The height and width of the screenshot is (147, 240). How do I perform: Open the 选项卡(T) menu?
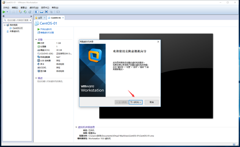[45, 7]
